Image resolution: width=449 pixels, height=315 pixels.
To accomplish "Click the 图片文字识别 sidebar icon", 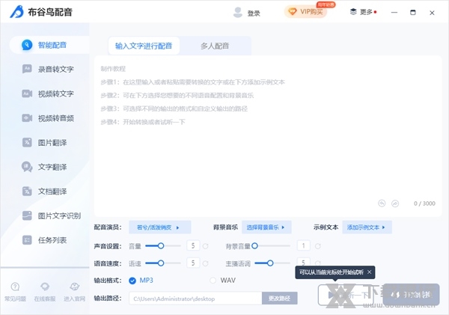I will pyautogui.click(x=27, y=215).
